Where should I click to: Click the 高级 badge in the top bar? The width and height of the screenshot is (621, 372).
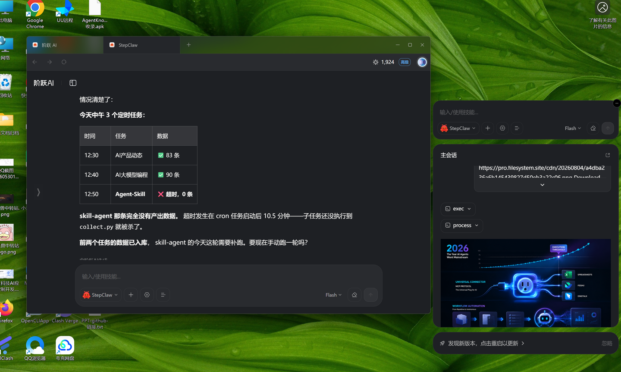click(x=405, y=62)
